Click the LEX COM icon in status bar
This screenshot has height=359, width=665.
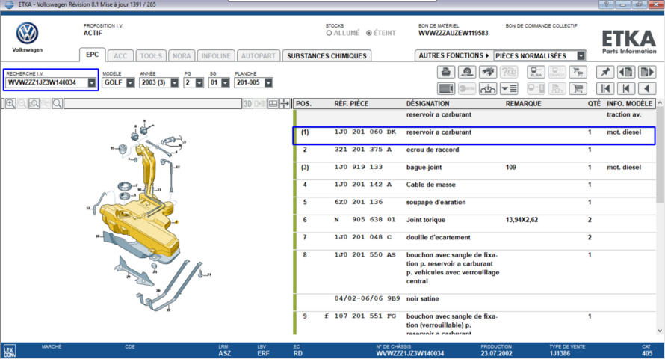point(9,351)
